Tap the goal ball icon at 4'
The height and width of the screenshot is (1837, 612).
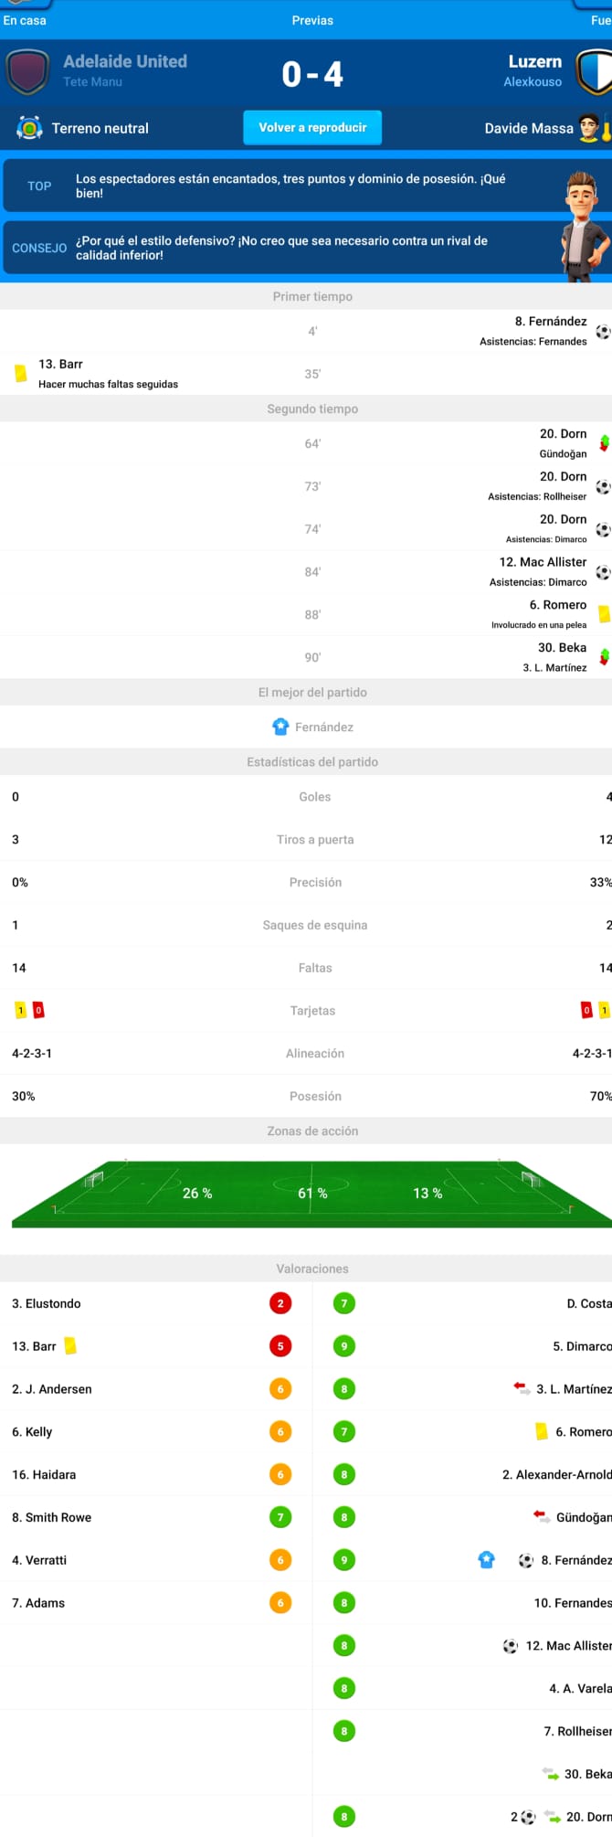[603, 331]
